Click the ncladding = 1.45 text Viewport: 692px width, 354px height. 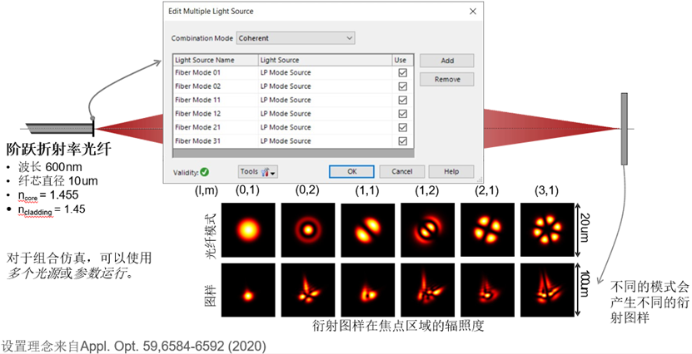point(52,209)
